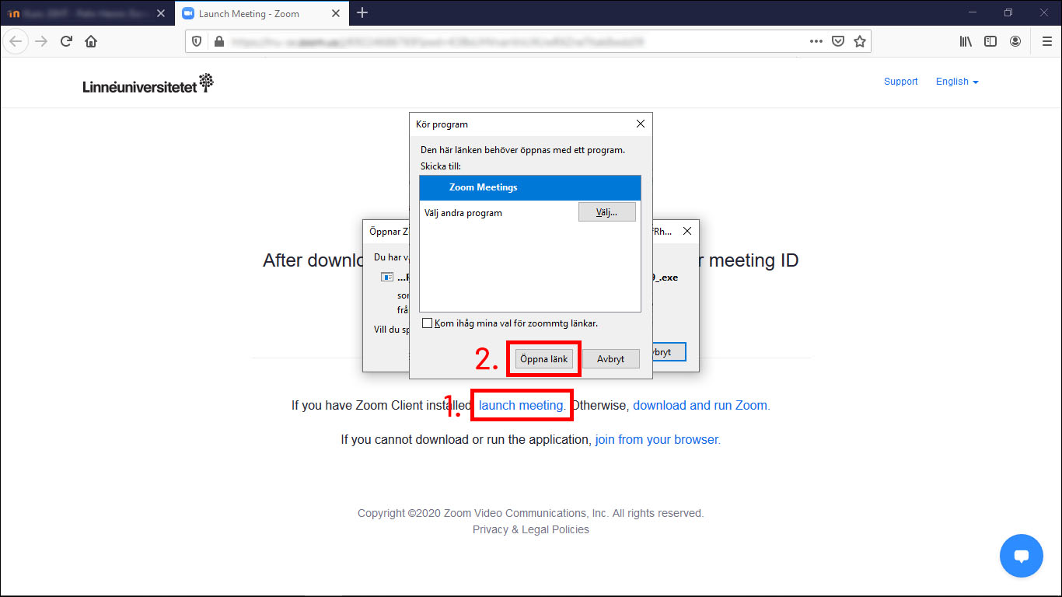Toggle the sidebar view icon
The width and height of the screenshot is (1062, 597).
(x=990, y=41)
